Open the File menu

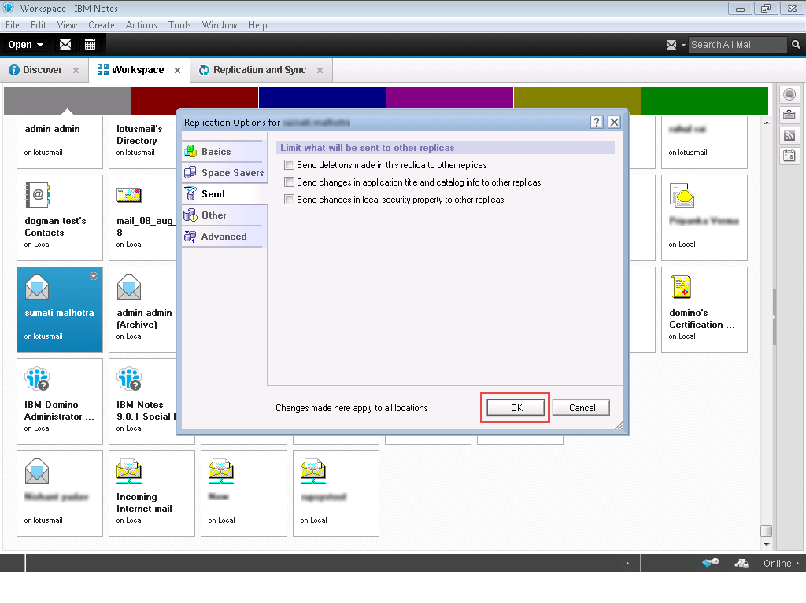coord(13,25)
